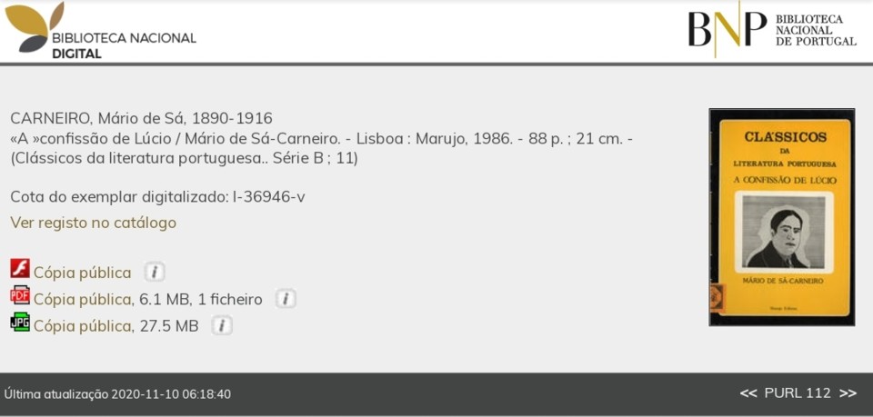Open the Flash 'Cópia pública' link
This screenshot has height=417, width=873.
click(82, 273)
